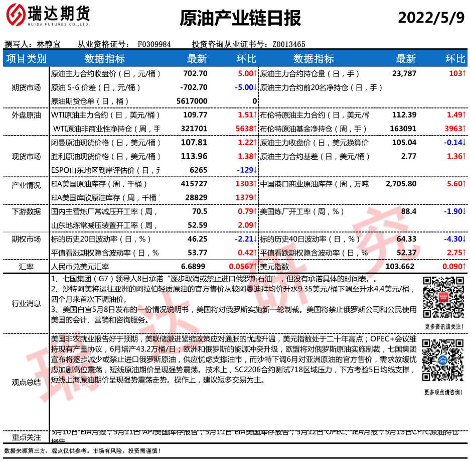This screenshot has height=461, width=470.
Task: Select the 外盘原油 category row label
Action: [x=26, y=115]
